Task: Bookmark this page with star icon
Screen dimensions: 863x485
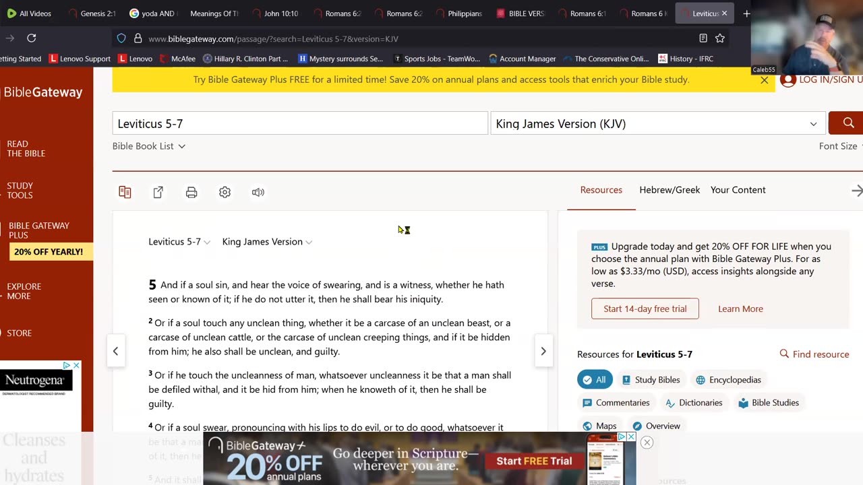Action: click(x=720, y=38)
